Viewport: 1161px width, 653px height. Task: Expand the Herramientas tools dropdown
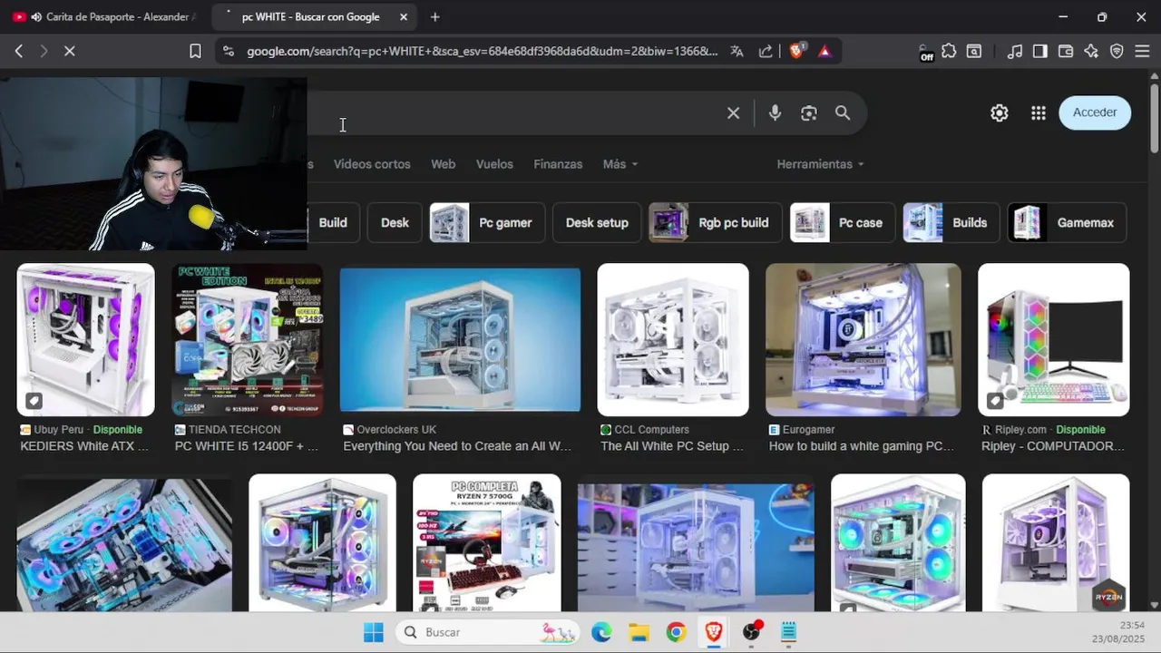[x=820, y=164]
